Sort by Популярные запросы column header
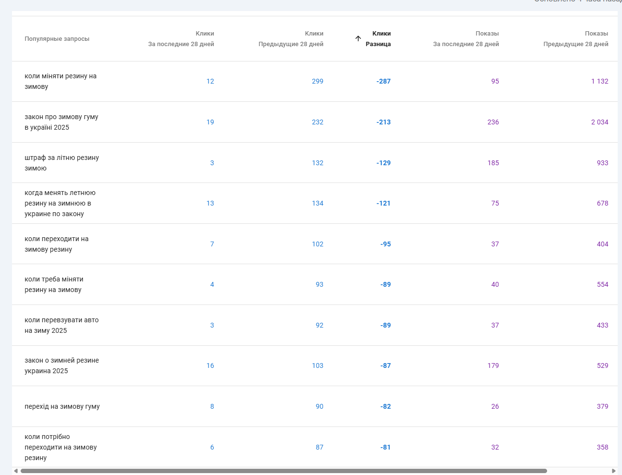The width and height of the screenshot is (622, 475). [57, 39]
